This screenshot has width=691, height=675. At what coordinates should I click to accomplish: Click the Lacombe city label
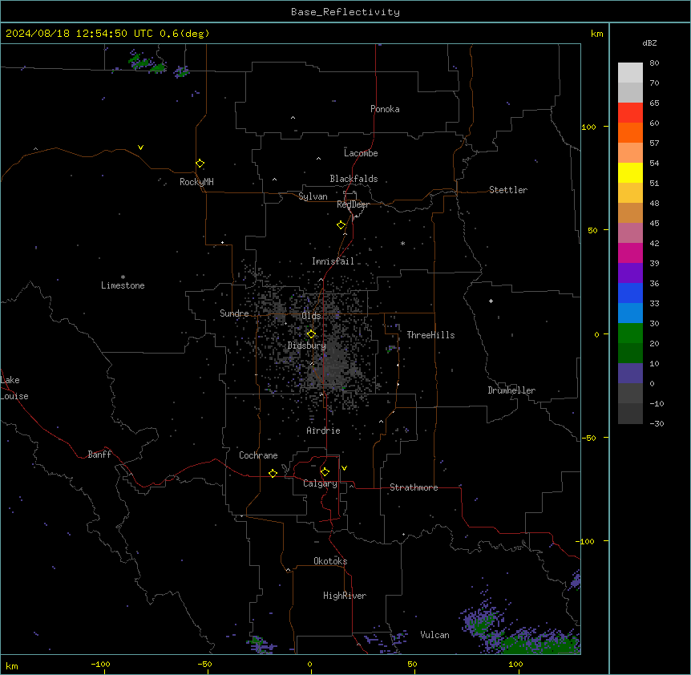[361, 153]
